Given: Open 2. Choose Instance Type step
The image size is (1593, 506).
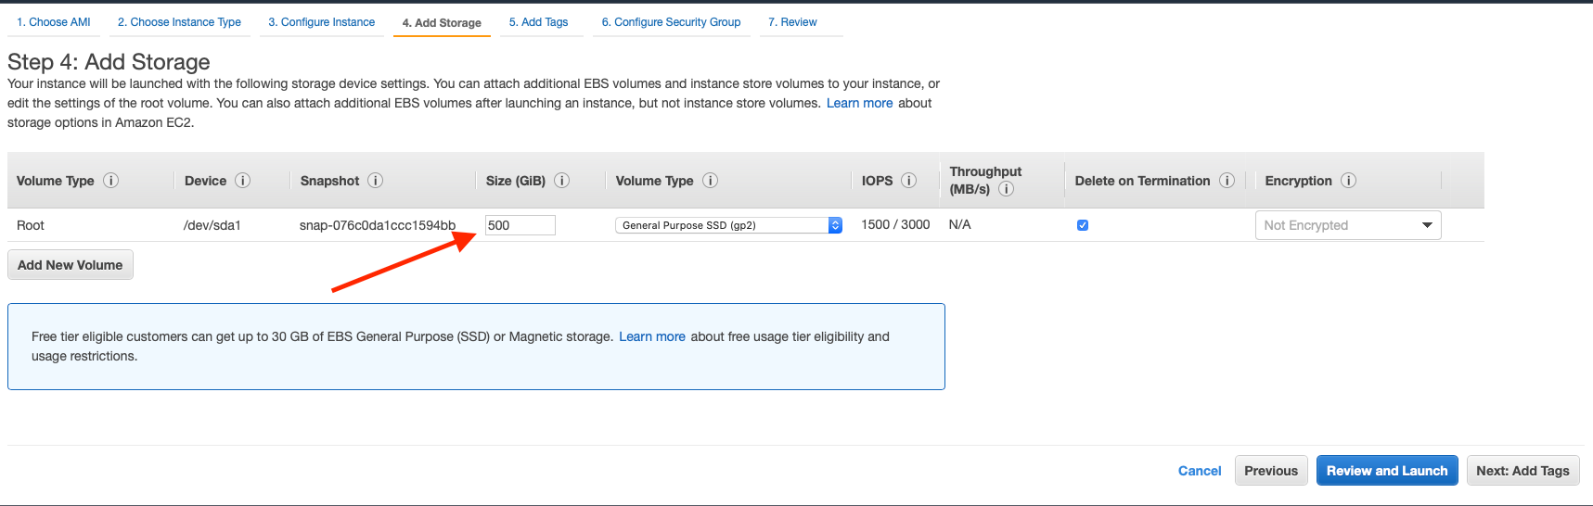Looking at the screenshot, I should pyautogui.click(x=179, y=22).
